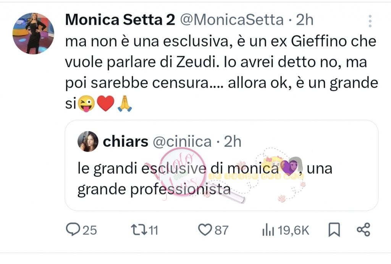The width and height of the screenshot is (391, 264).
Task: Click the 87 likes count
Action: click(x=221, y=230)
